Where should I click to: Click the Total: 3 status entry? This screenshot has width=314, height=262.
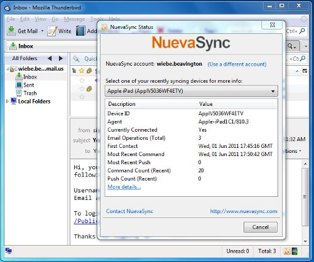coord(267,251)
